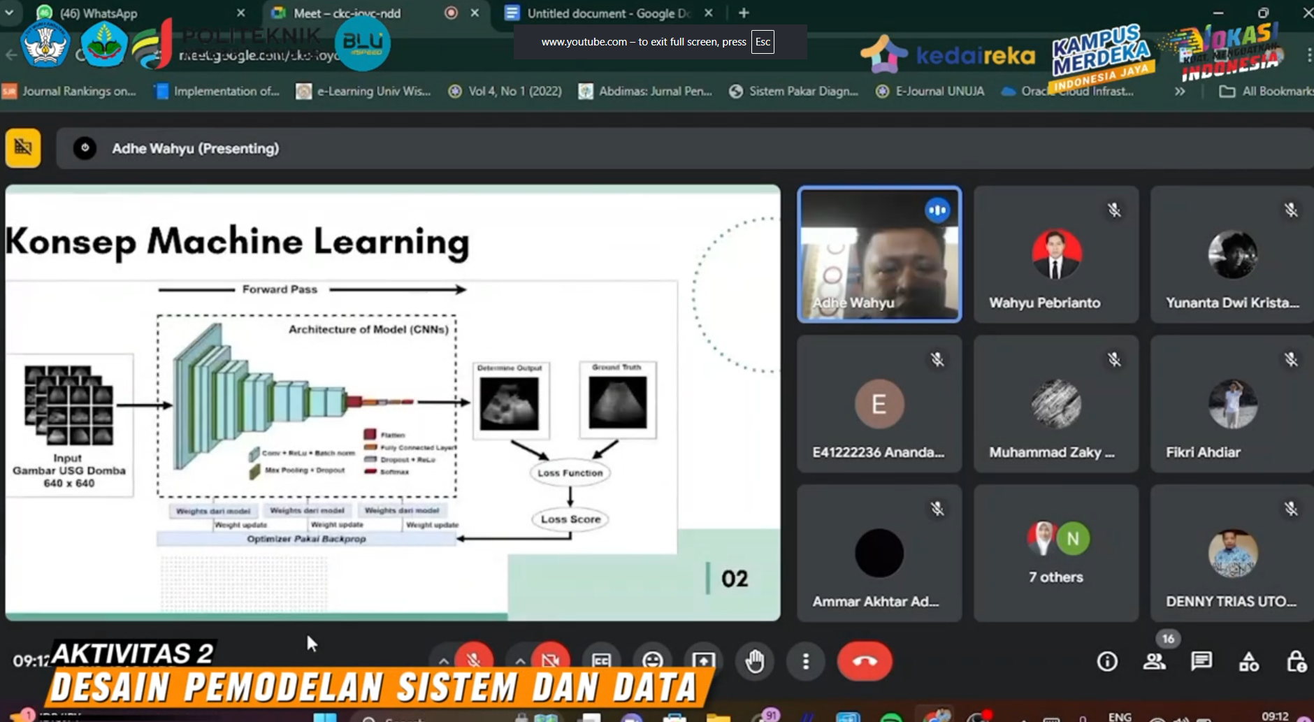Open the meeting details info icon

tap(1107, 661)
